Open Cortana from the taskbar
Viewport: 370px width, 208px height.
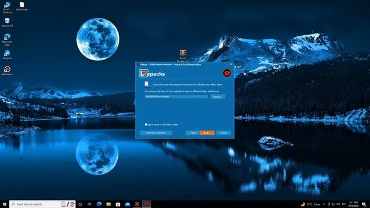point(80,204)
